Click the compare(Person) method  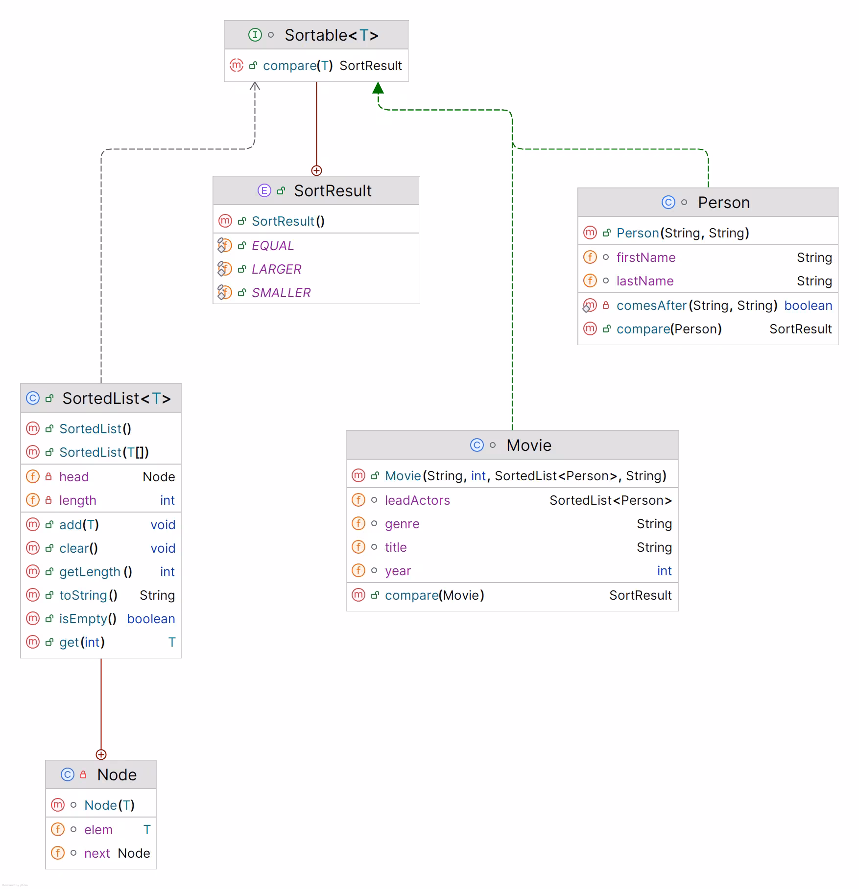669,329
